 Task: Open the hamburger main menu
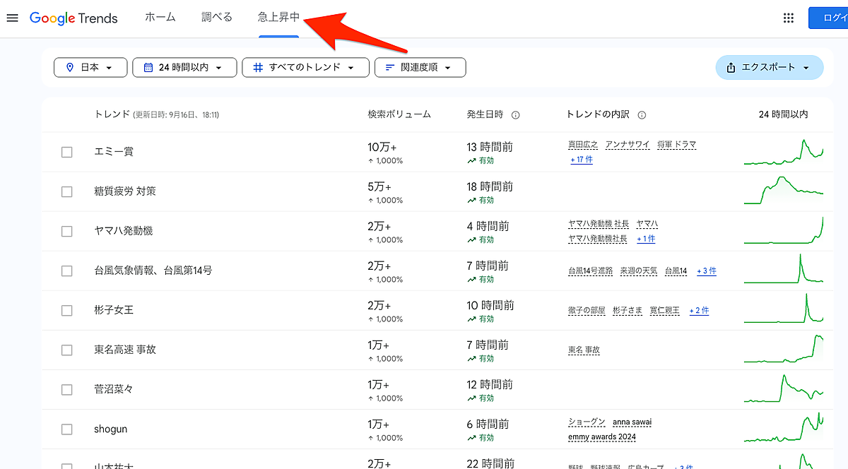[x=12, y=18]
